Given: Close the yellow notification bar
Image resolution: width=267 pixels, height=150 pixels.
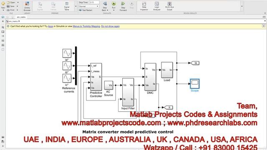Looking at the screenshot, I should pos(264,26).
